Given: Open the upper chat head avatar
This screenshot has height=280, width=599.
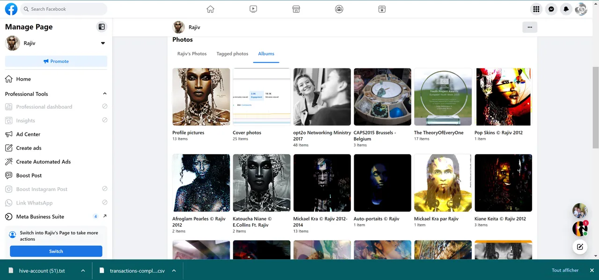Looking at the screenshot, I should (580, 211).
